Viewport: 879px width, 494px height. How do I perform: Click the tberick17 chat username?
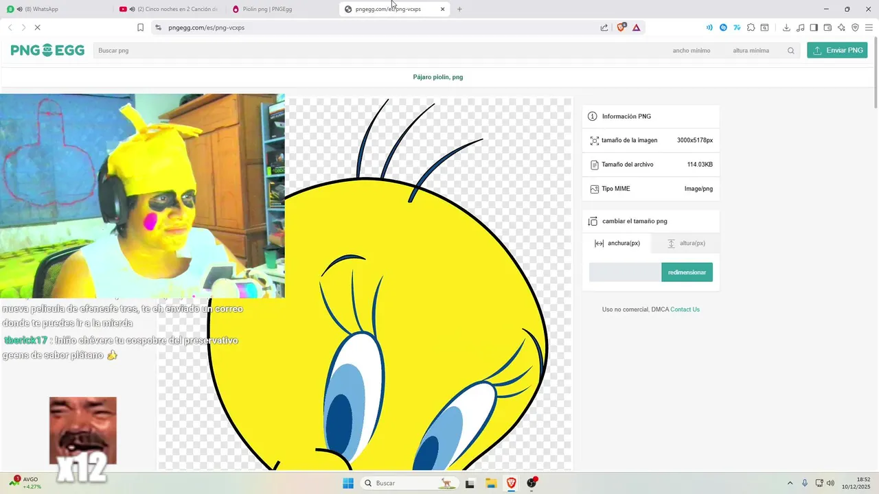click(x=26, y=340)
